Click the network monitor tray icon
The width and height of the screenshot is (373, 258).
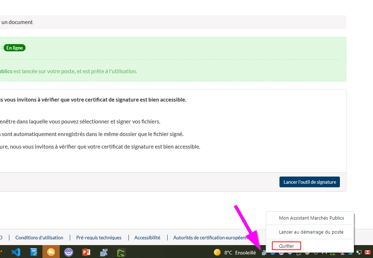(x=359, y=253)
